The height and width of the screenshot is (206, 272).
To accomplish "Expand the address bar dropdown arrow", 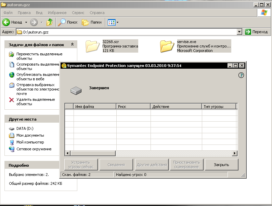I will click(239, 32).
